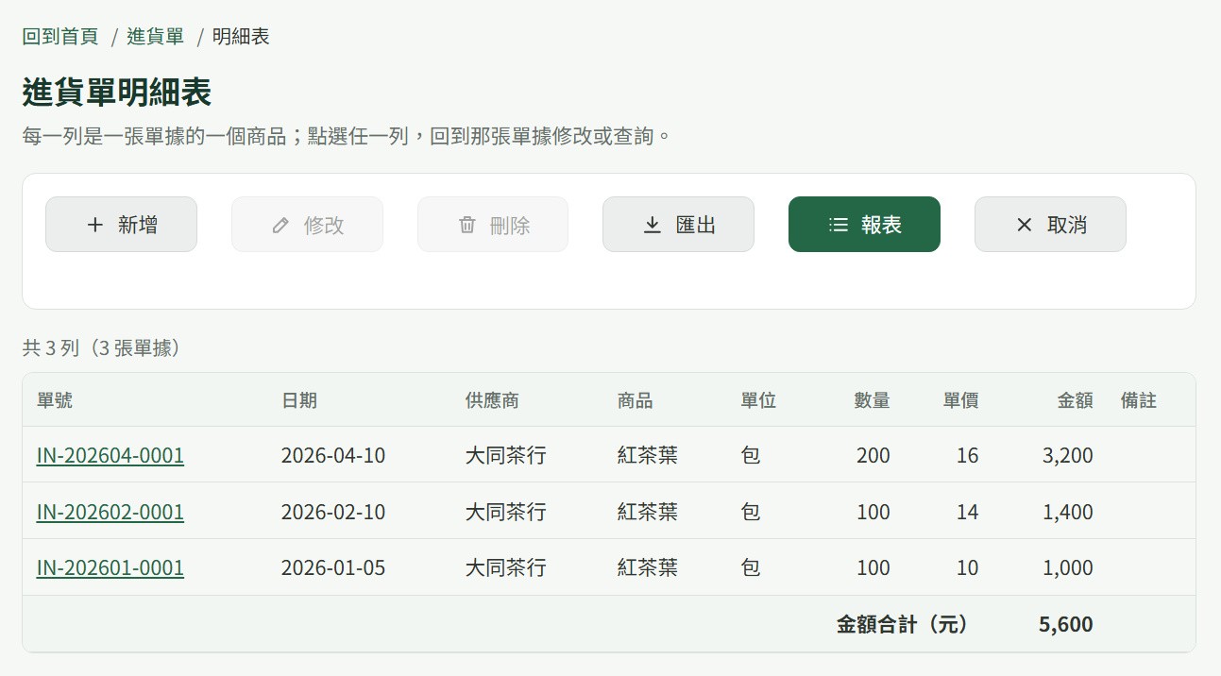The image size is (1221, 676).
Task: Click the total 5,600 value
Action: tap(1066, 624)
